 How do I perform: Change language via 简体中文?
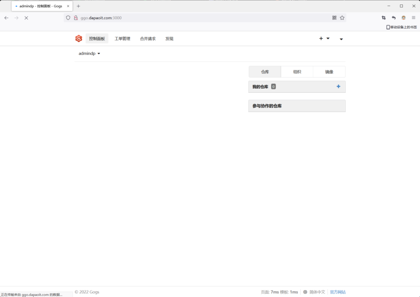pos(317,292)
